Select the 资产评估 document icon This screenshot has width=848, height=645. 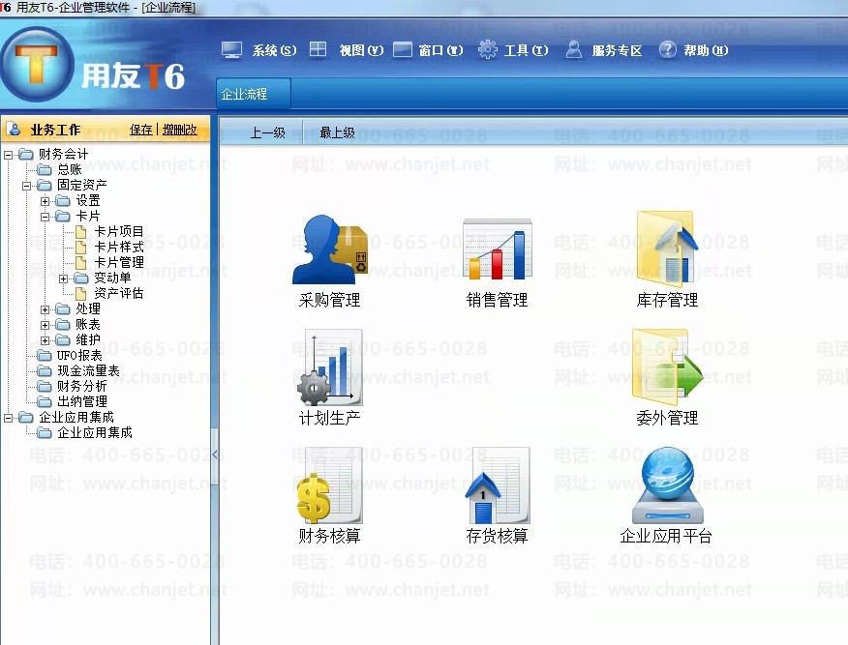[81, 293]
